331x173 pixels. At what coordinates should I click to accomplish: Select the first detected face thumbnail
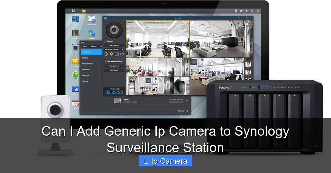click(249, 65)
